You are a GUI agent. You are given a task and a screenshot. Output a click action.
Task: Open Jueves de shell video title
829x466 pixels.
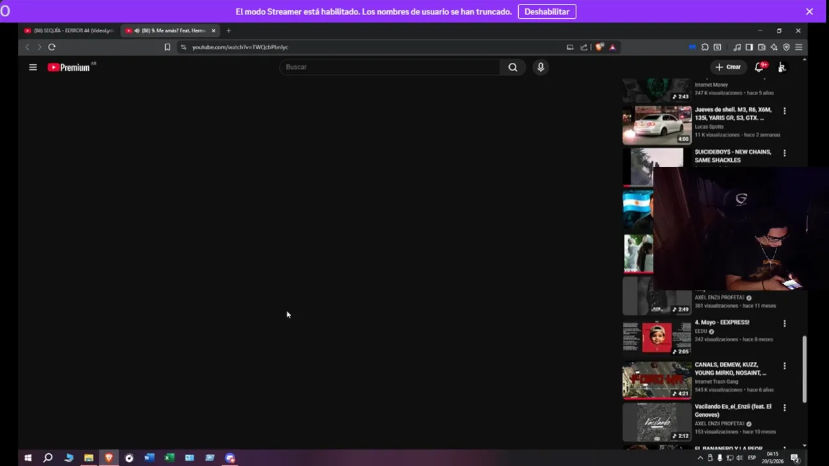733,114
